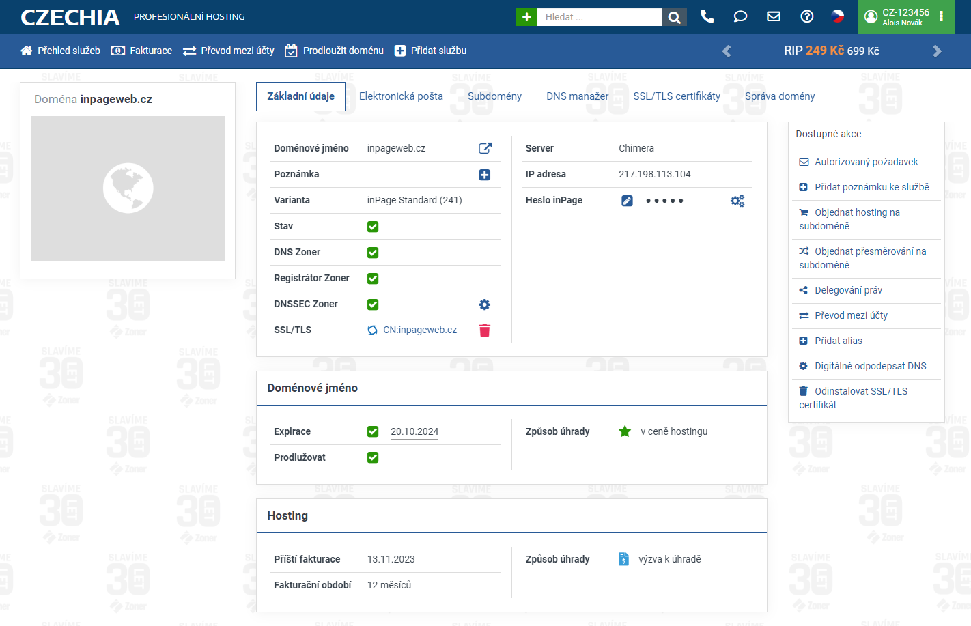This screenshot has height=626, width=971.
Task: Switch to Základní údaje tab
Action: tap(300, 96)
